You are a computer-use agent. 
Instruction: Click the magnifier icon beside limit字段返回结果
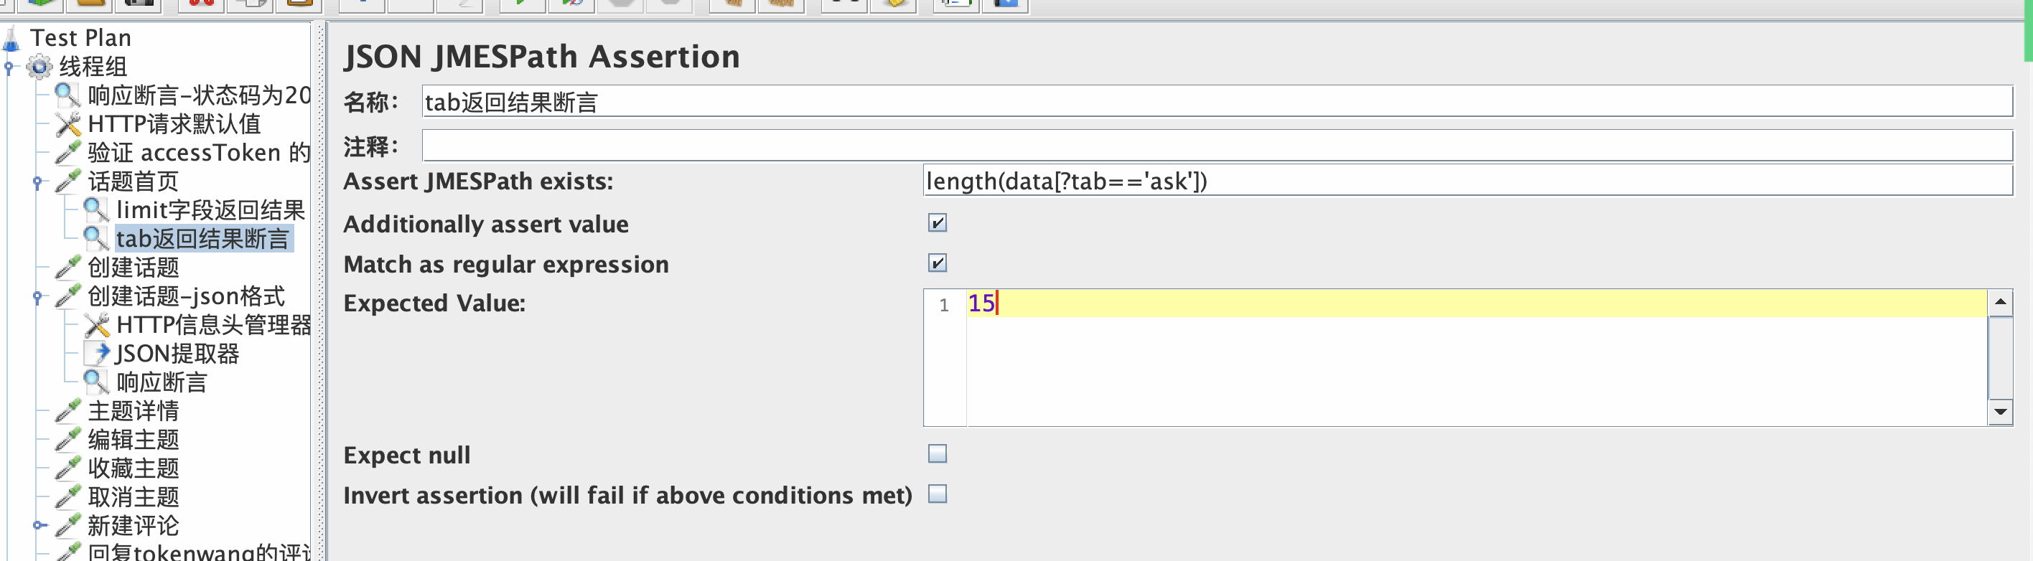96,211
